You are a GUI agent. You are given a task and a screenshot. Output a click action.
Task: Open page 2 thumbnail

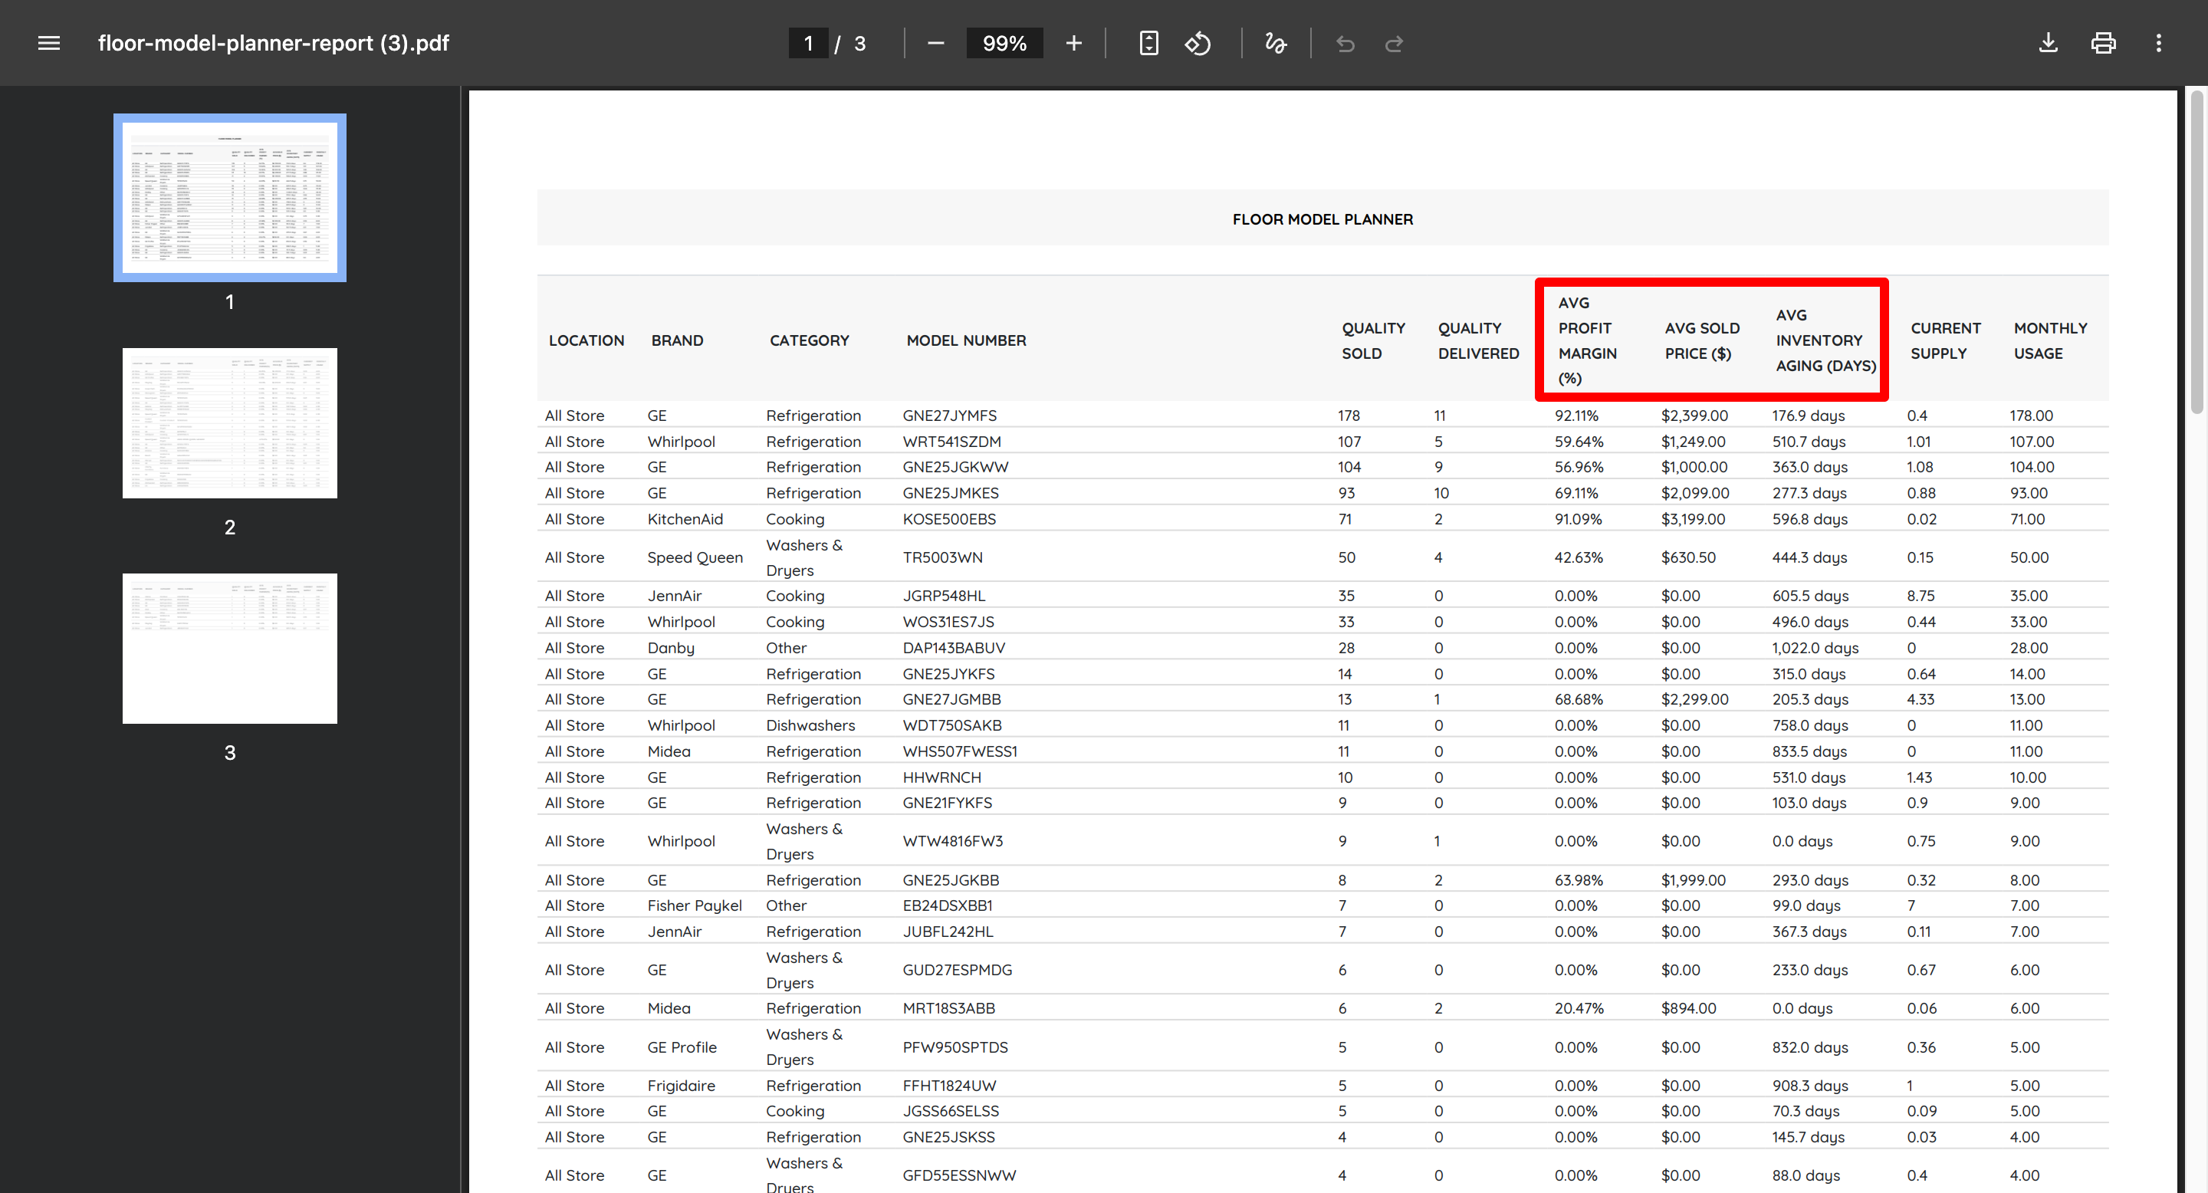click(x=230, y=423)
